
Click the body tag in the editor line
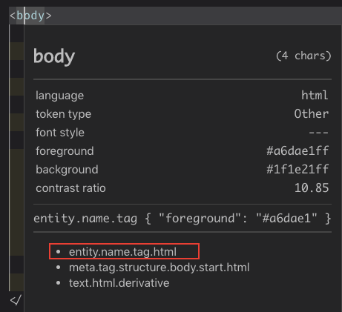point(30,16)
